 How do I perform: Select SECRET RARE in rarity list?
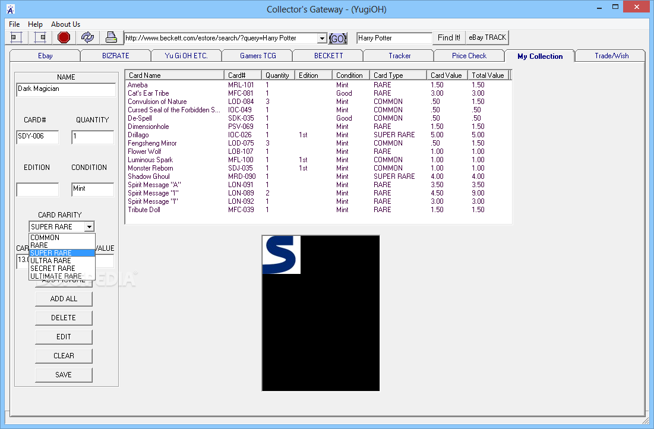[62, 269]
